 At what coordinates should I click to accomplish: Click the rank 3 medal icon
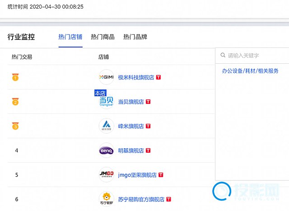(x=15, y=127)
